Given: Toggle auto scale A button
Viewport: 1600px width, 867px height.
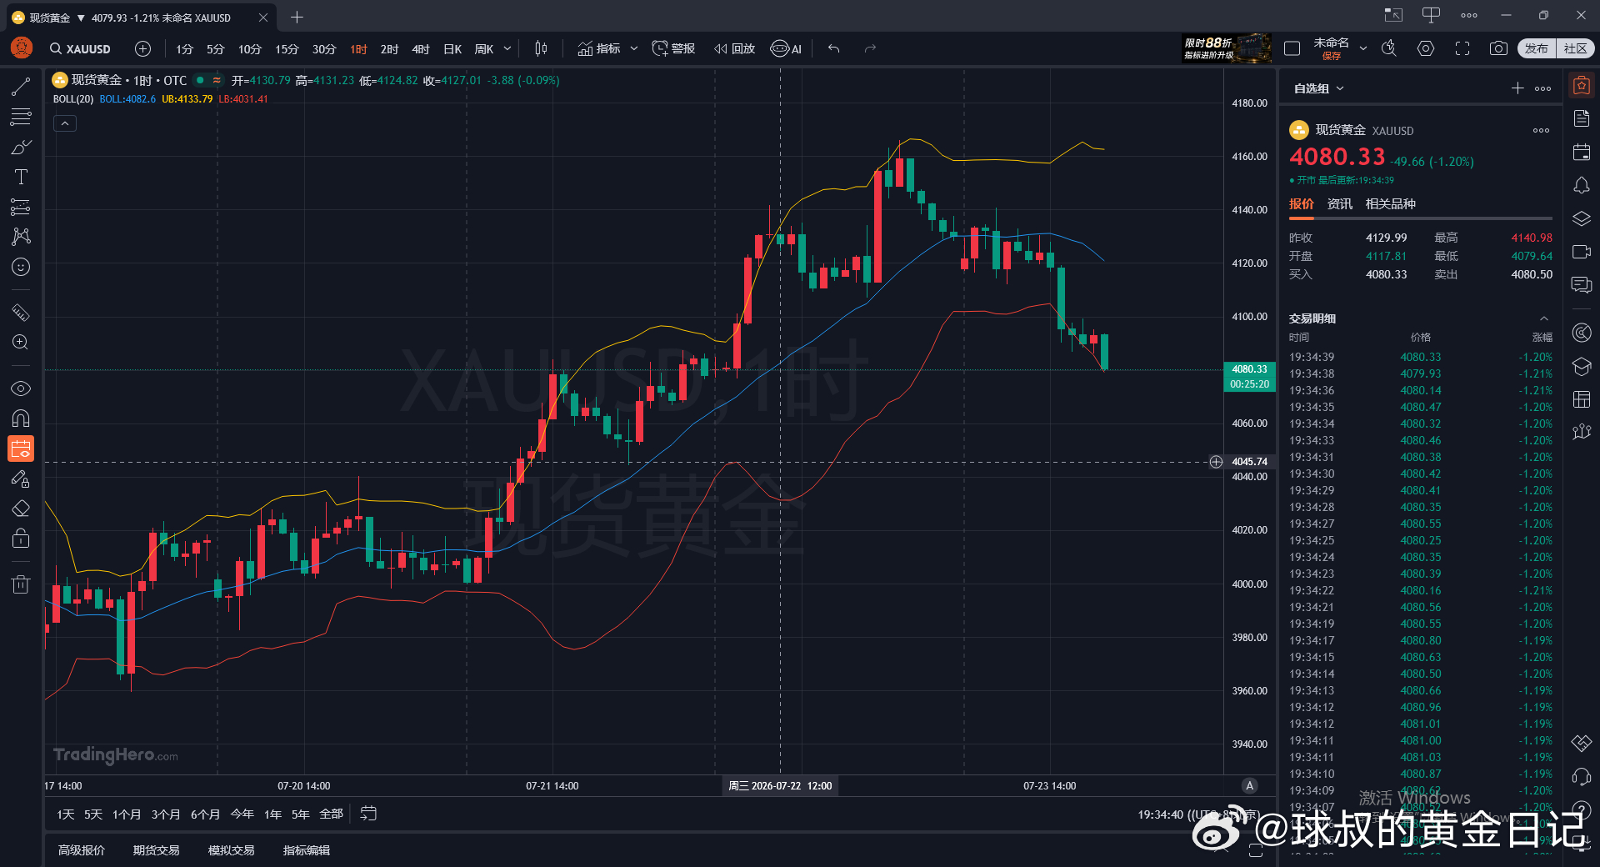Looking at the screenshot, I should [1249, 785].
